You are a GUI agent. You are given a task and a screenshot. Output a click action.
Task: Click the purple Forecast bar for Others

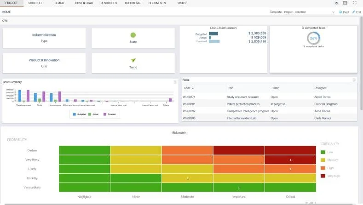pyautogui.click(x=170, y=100)
